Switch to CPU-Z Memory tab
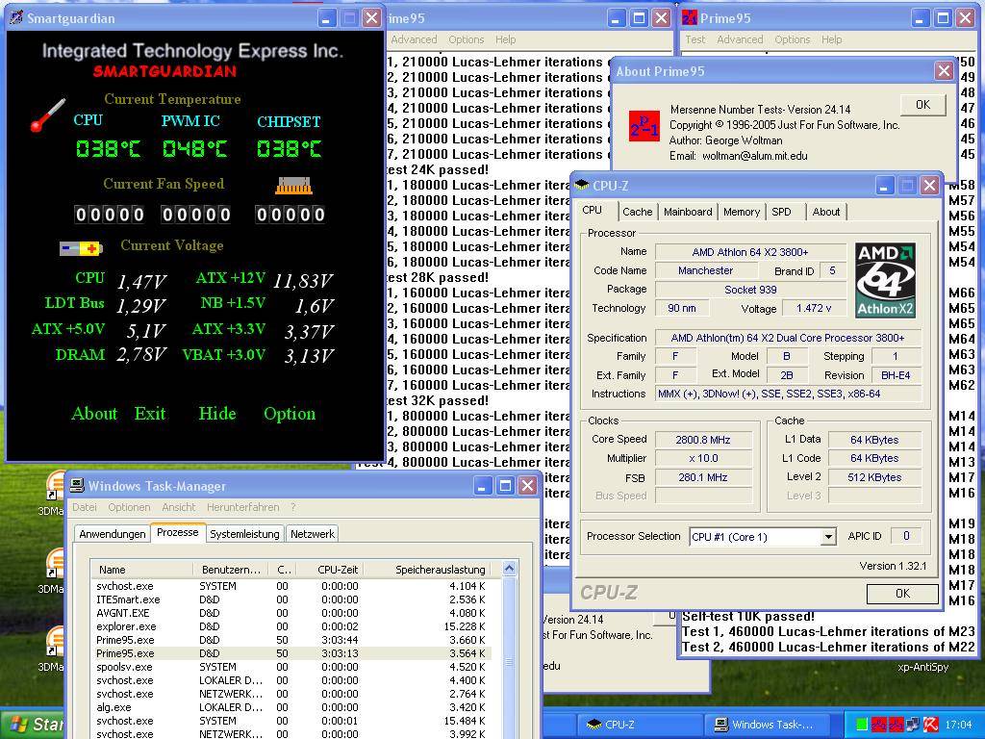 (x=742, y=212)
